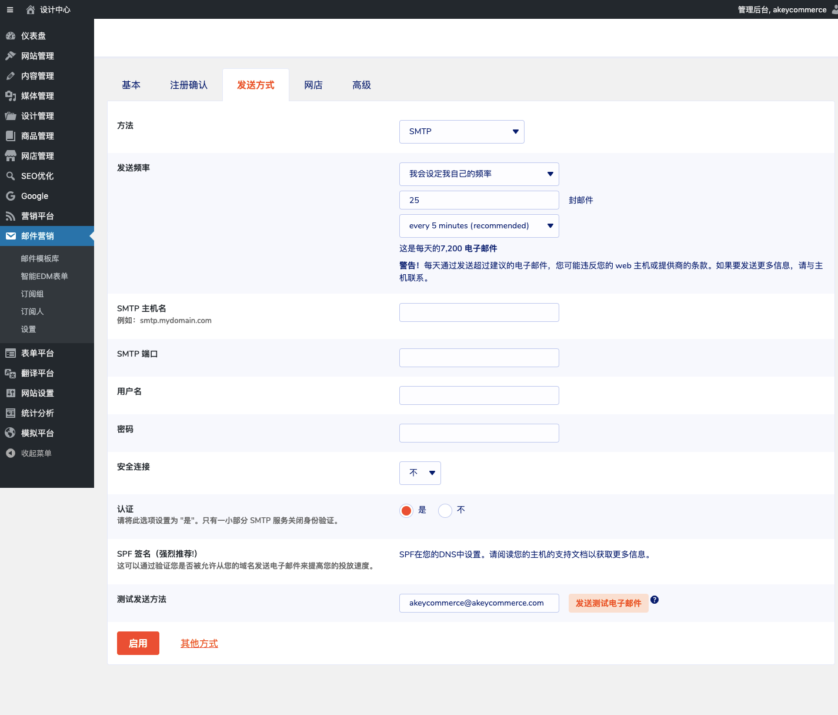The height and width of the screenshot is (715, 838).
Task: Click the 营销平台 RSS feed icon
Action: pos(11,216)
